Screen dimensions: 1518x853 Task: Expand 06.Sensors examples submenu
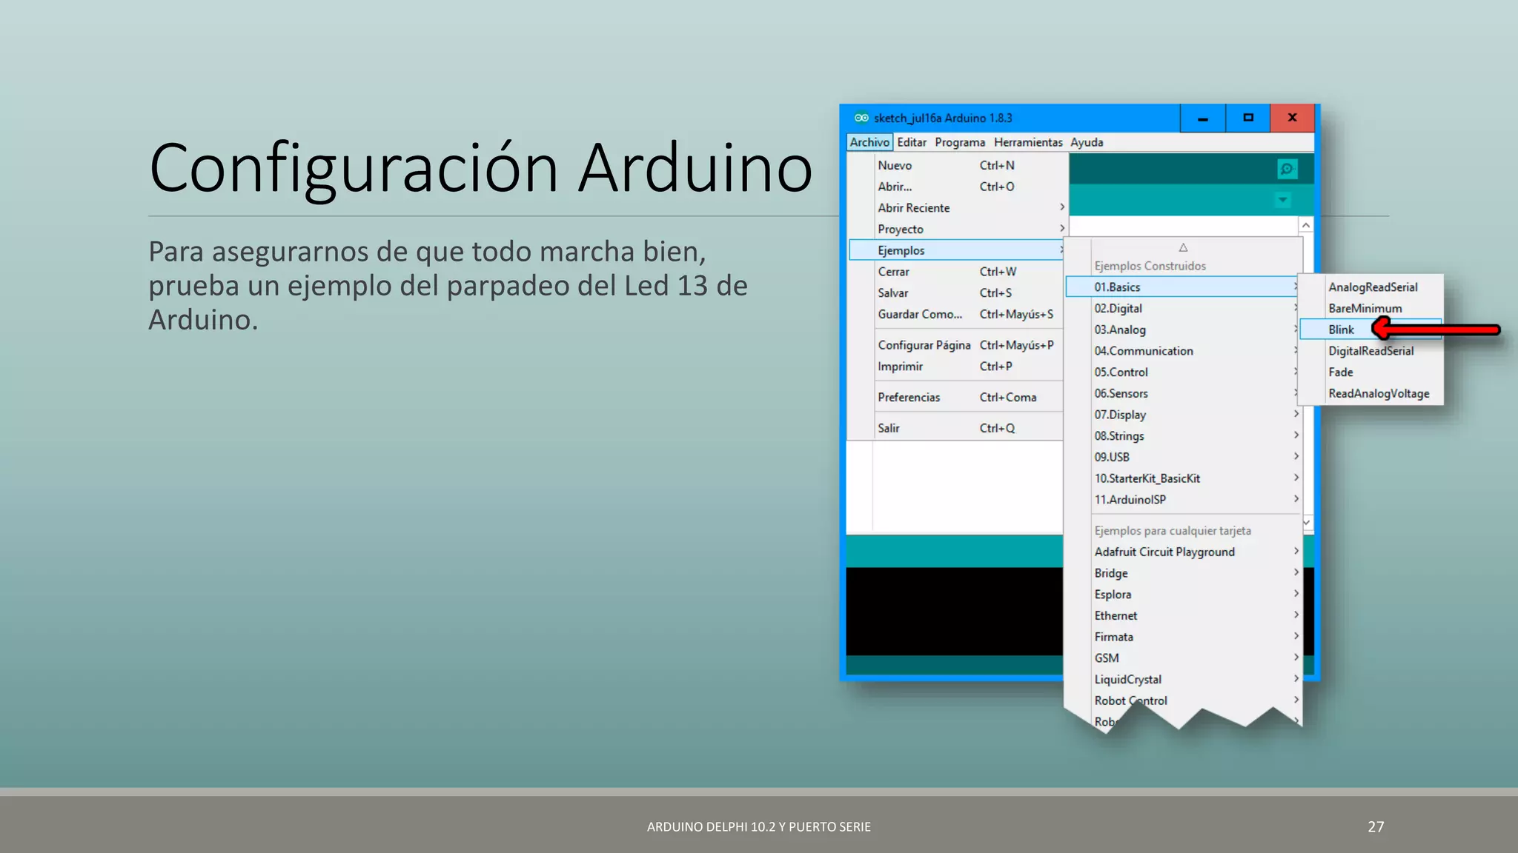(x=1183, y=394)
